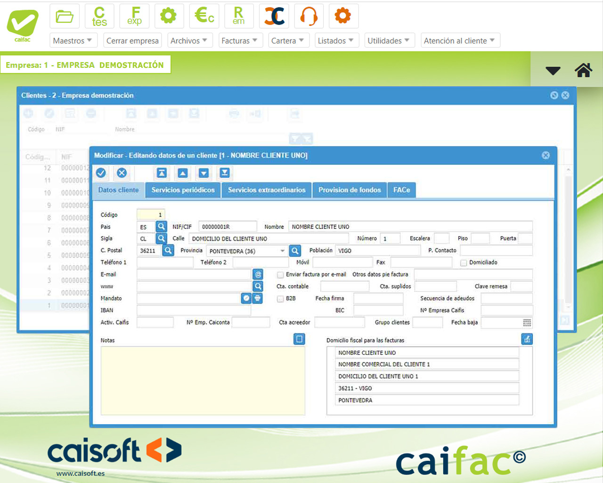Click into the Notas text area
Image resolution: width=603 pixels, height=483 pixels.
(203, 381)
